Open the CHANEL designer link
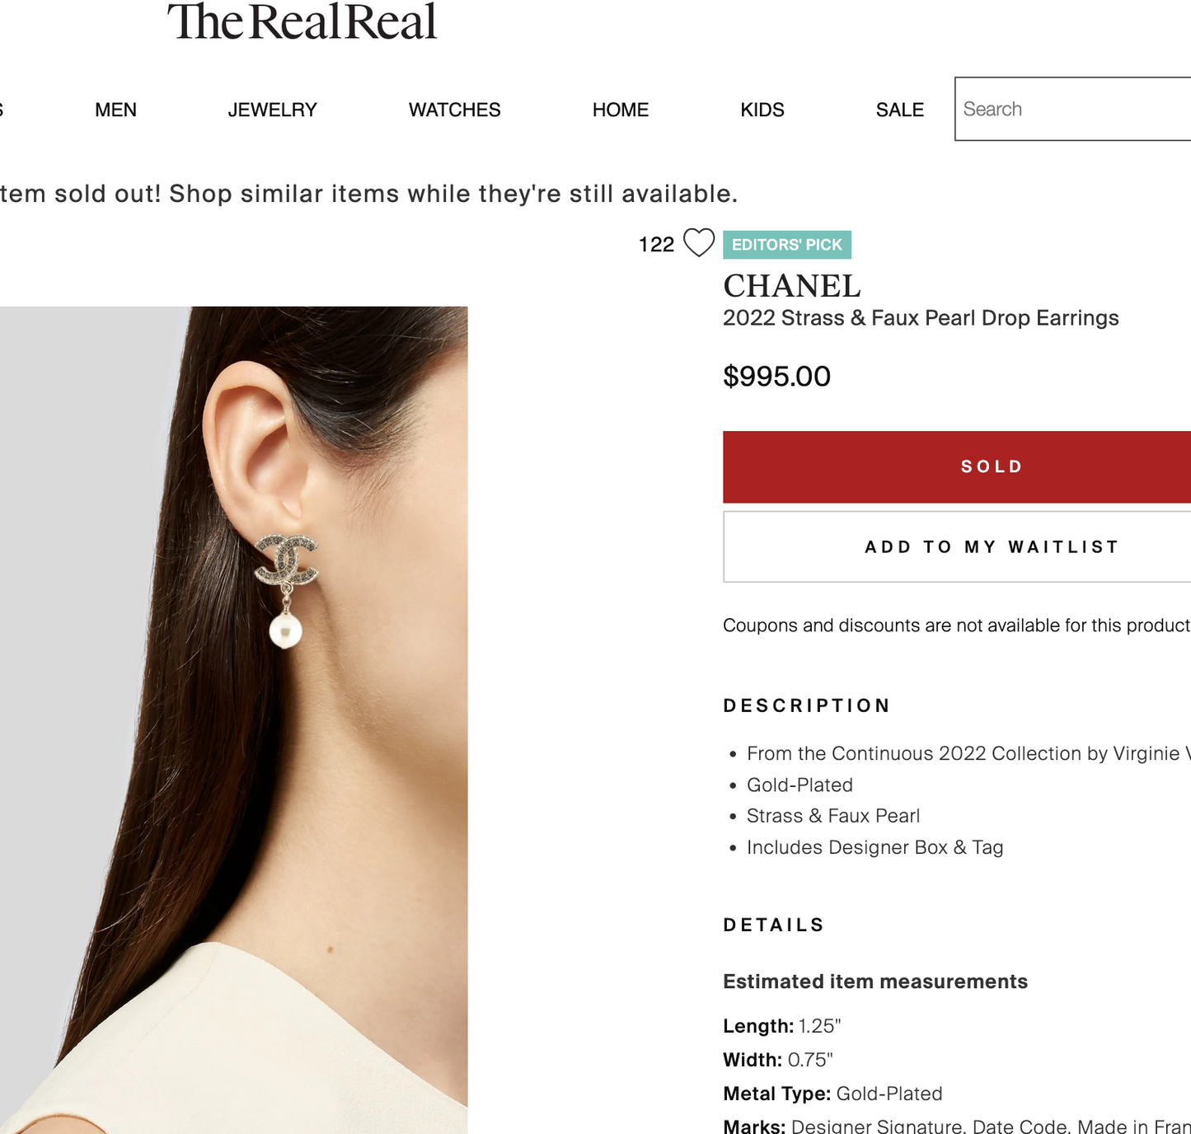1191x1134 pixels. [x=792, y=286]
